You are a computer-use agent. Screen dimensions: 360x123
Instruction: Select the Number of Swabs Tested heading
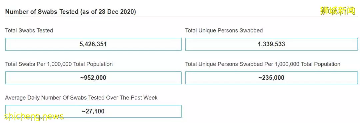pyautogui.click(x=70, y=12)
